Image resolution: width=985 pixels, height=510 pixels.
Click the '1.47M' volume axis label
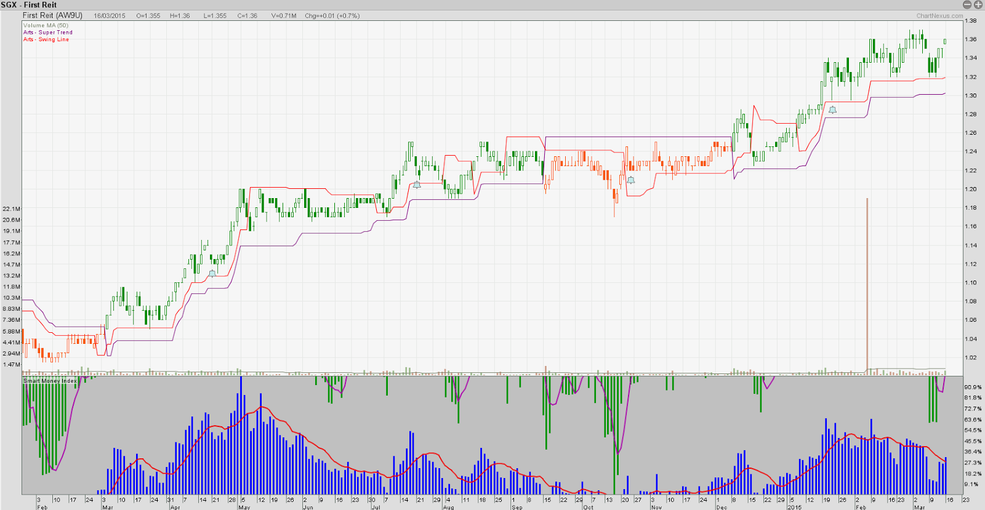point(12,365)
